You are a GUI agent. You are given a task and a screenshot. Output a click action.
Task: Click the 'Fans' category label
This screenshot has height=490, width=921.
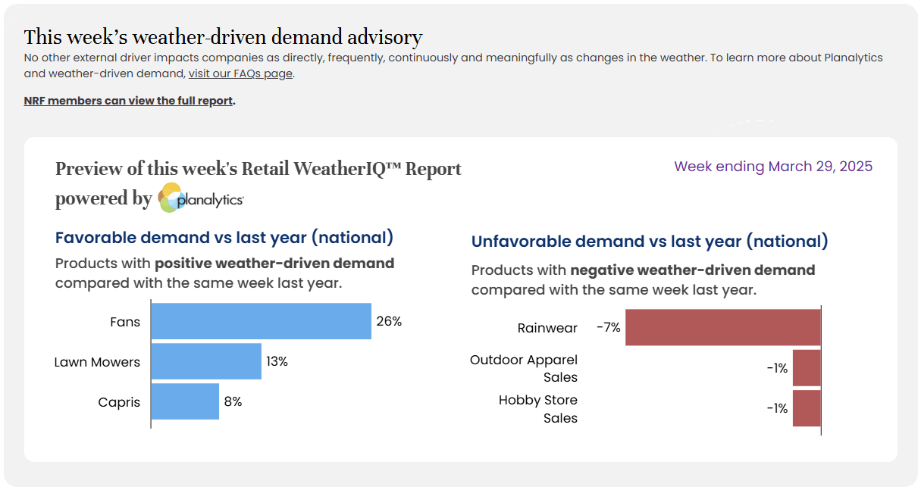125,322
